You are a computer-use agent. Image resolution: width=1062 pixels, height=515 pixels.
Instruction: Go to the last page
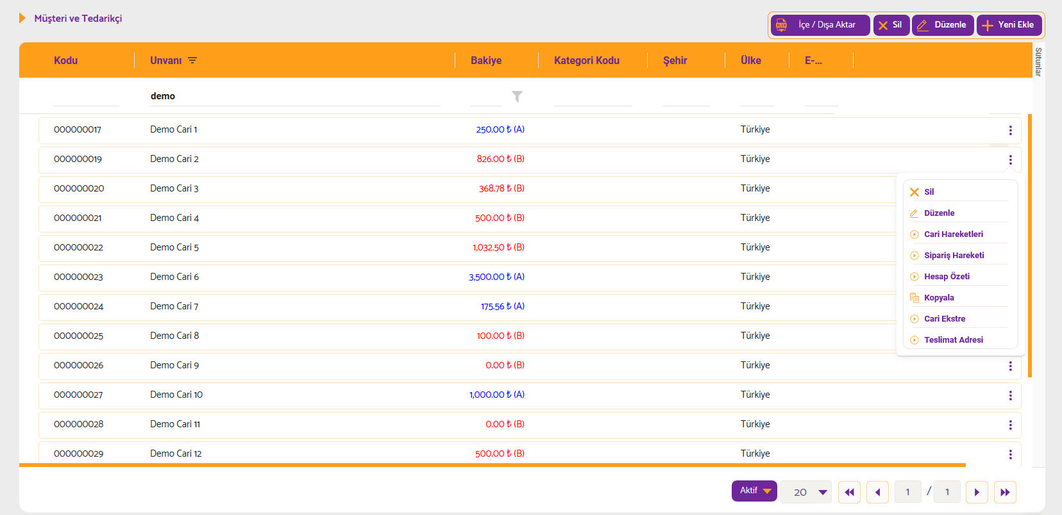1005,492
